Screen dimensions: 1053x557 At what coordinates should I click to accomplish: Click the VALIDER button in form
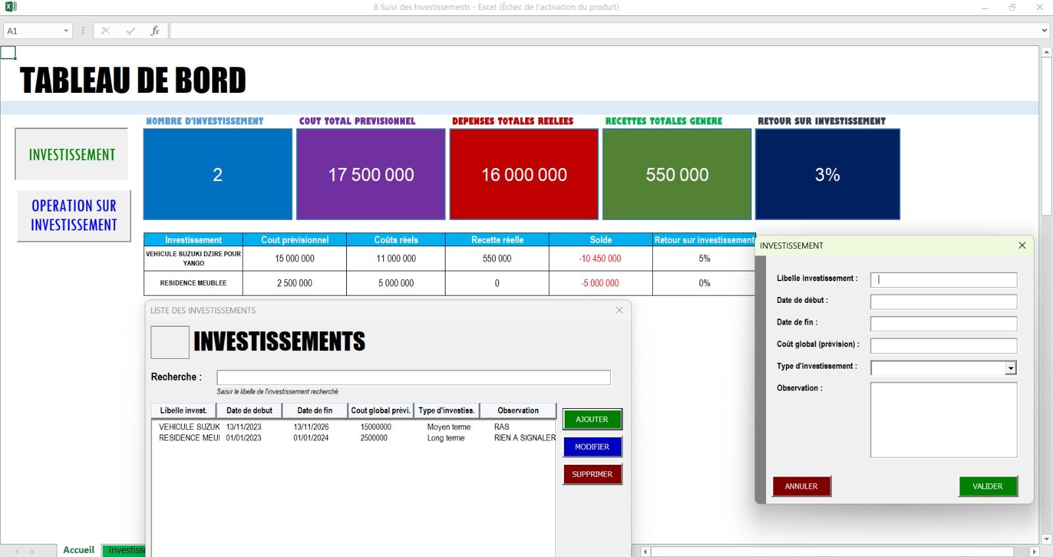(x=988, y=487)
